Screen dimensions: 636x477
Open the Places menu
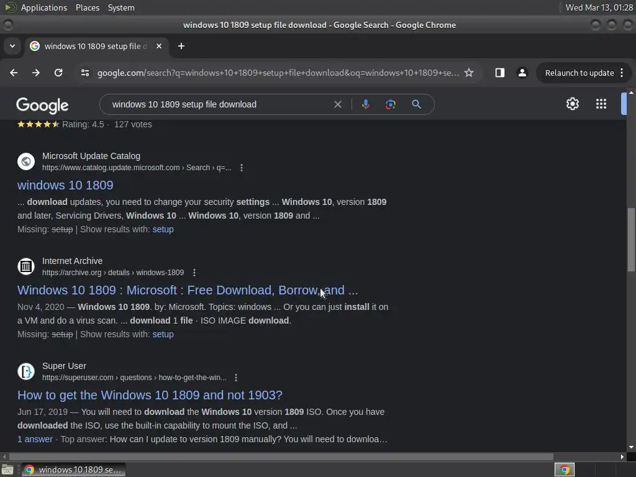[x=88, y=7]
